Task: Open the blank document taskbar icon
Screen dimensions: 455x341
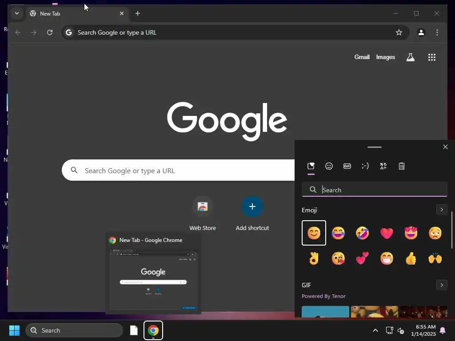Action: (x=134, y=330)
